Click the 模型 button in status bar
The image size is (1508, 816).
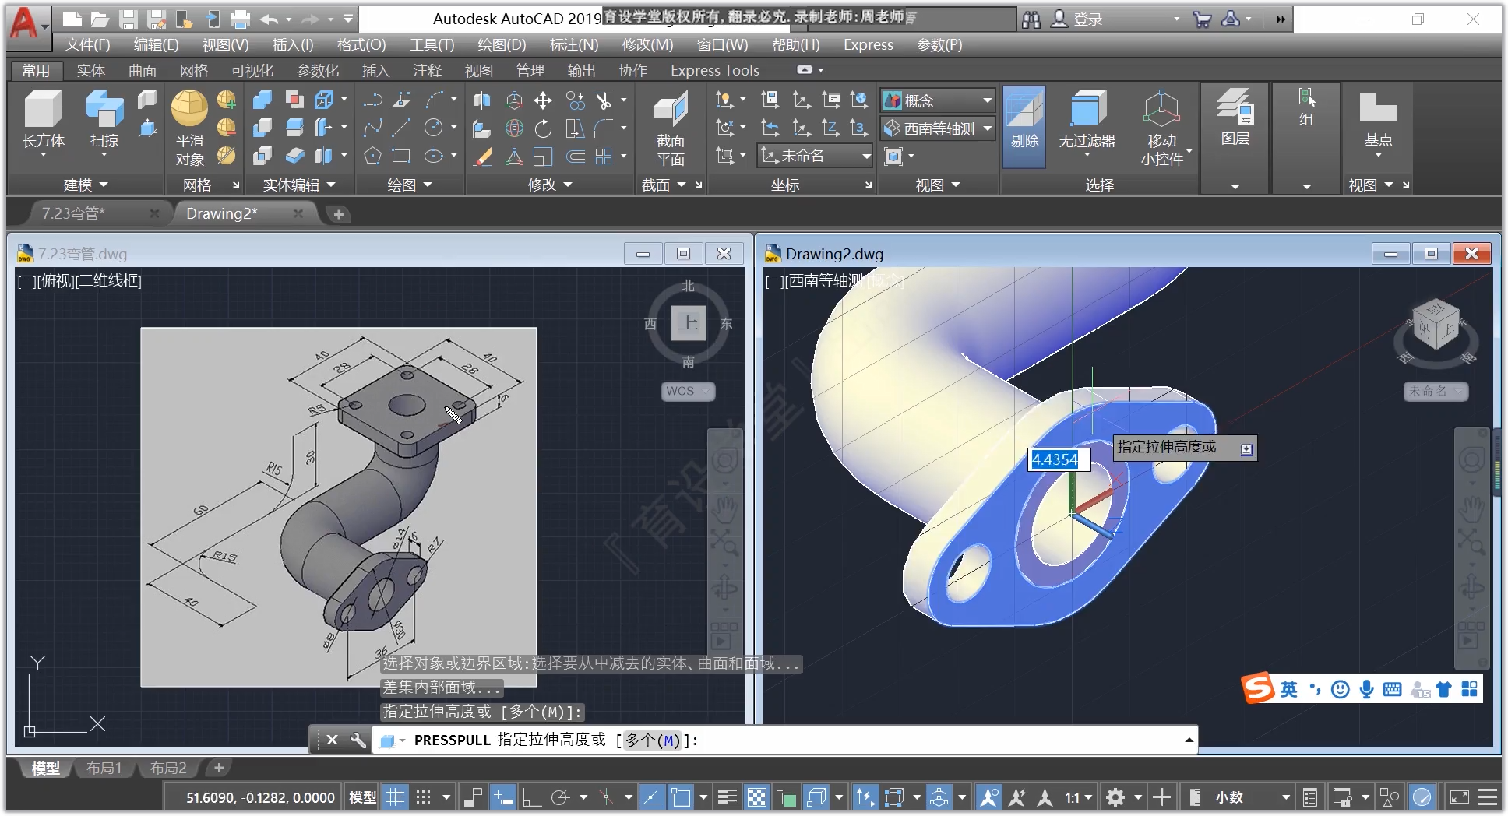tap(363, 797)
